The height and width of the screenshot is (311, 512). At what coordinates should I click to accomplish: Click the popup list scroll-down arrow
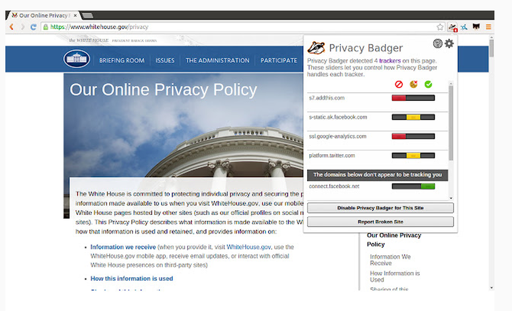[x=451, y=198]
